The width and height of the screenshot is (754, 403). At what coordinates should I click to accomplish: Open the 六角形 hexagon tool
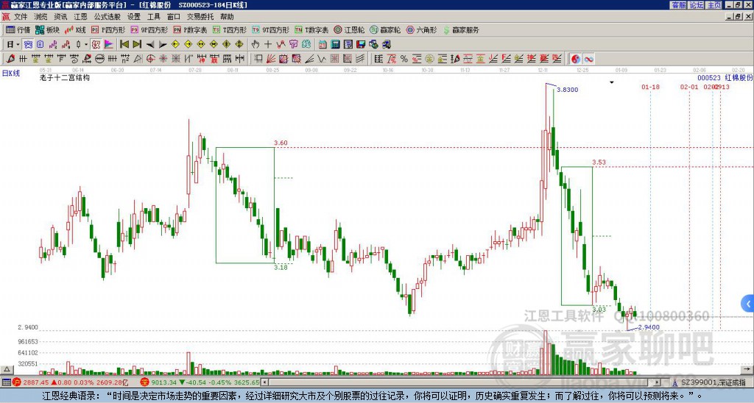coord(421,29)
